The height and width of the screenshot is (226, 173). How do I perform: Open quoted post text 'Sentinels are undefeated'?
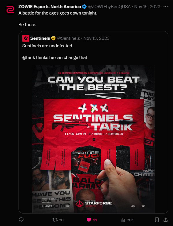click(47, 46)
